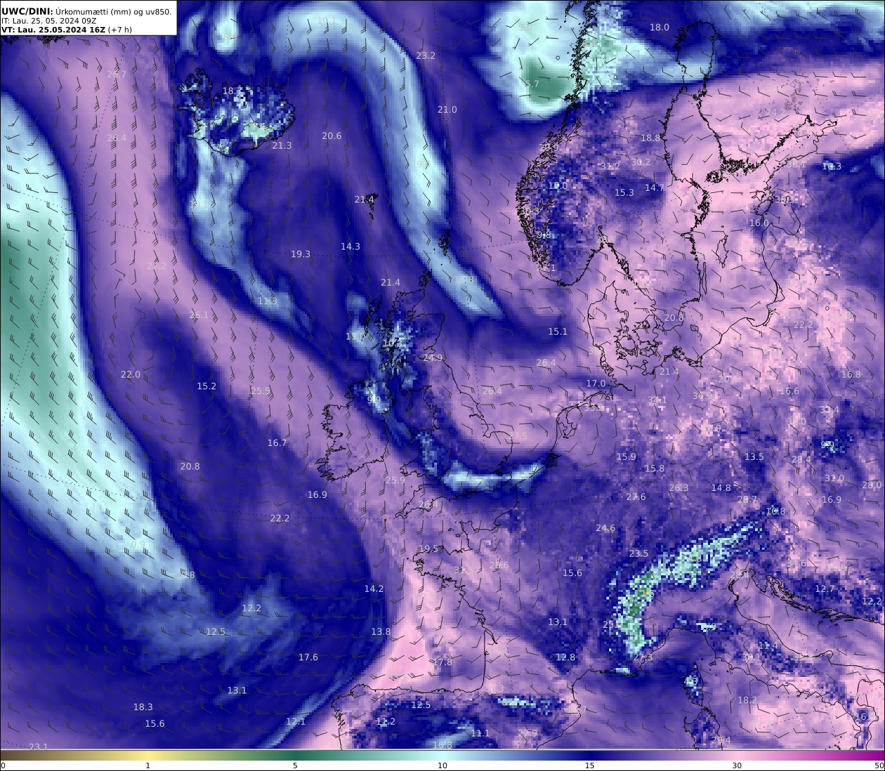Select the 22.0 value label

131,374
